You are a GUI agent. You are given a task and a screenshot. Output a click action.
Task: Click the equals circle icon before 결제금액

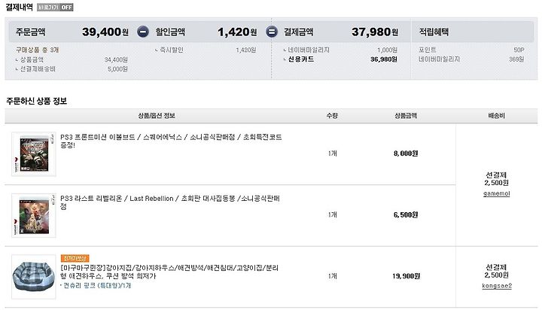272,32
